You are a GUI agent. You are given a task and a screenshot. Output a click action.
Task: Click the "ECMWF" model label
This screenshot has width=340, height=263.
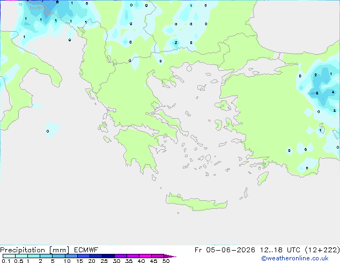click(86, 250)
